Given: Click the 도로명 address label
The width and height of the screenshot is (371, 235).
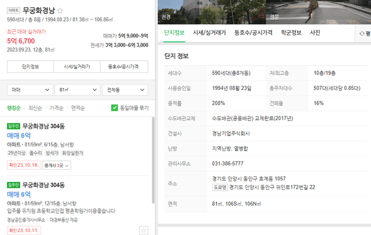Looking at the screenshot, I should [x=220, y=188].
